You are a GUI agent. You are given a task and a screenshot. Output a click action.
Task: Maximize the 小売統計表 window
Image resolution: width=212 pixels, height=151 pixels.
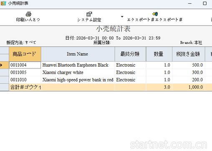point(204,3)
